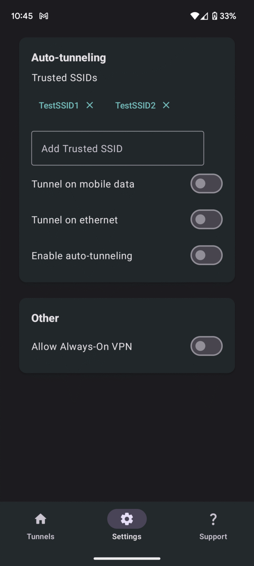
Task: Enable Tunnel on mobile data
Action: tap(206, 184)
